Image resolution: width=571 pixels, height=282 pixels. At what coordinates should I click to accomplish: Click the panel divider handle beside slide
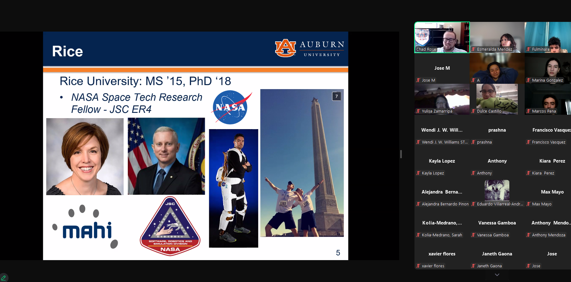401,154
